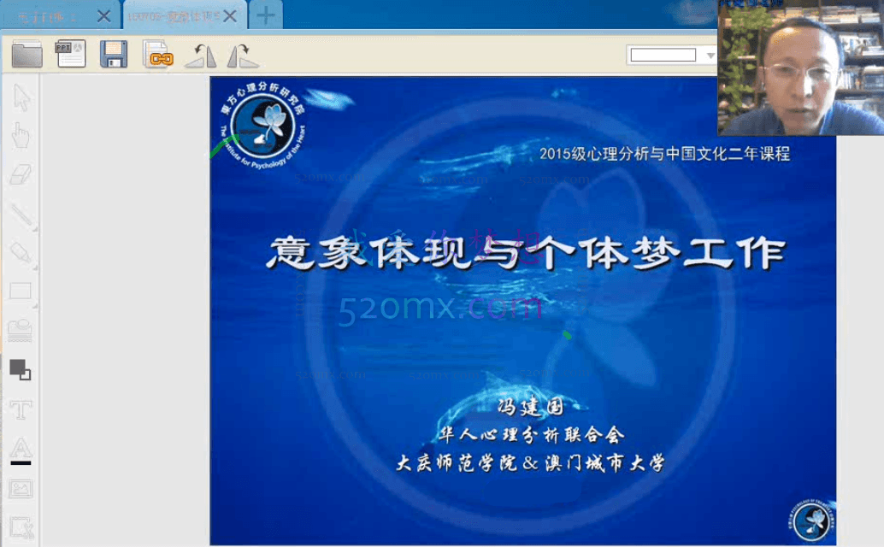Image resolution: width=884 pixels, height=547 pixels.
Task: Select the arrow pointer tool
Action: 21,97
